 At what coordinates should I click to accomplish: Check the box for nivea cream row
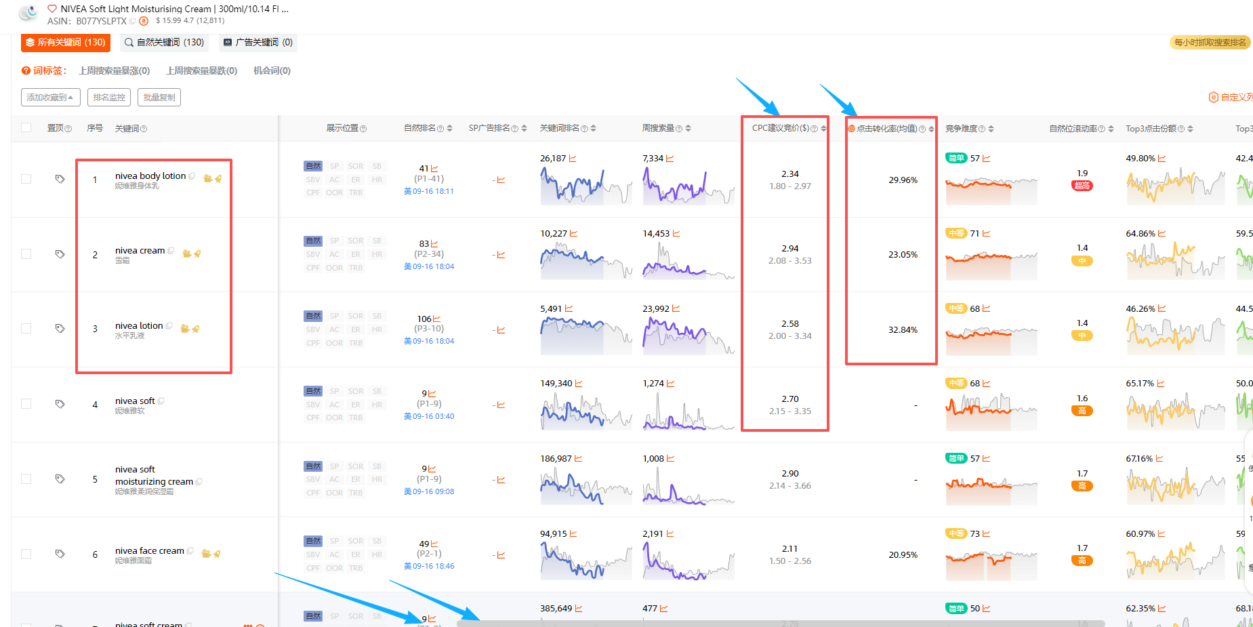[26, 254]
